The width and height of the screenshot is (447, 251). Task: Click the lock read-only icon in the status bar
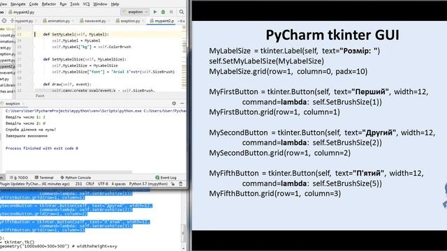173,184
